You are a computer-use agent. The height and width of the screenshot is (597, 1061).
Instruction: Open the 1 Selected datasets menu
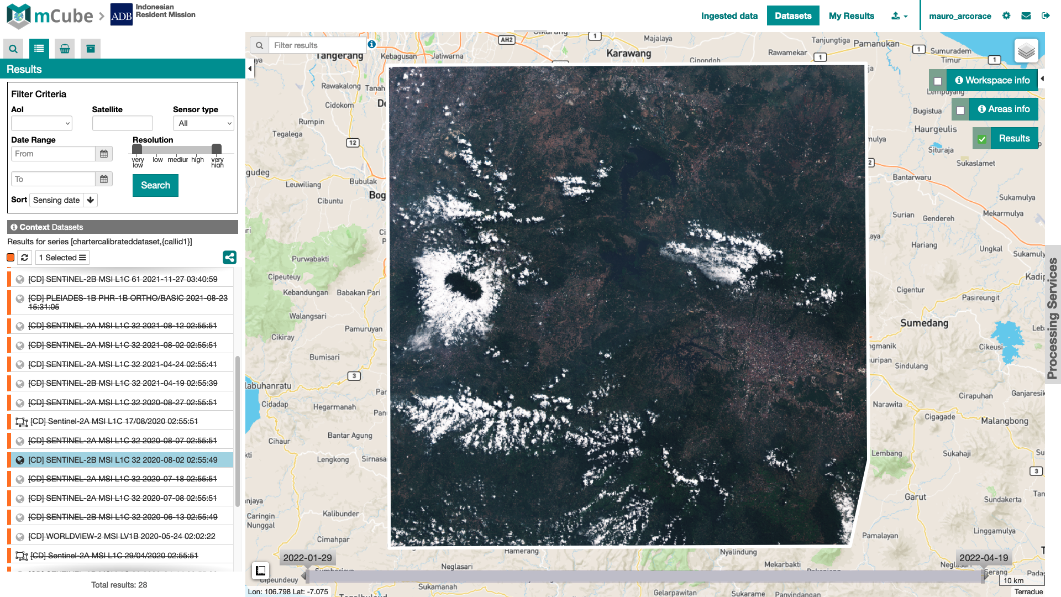point(62,258)
